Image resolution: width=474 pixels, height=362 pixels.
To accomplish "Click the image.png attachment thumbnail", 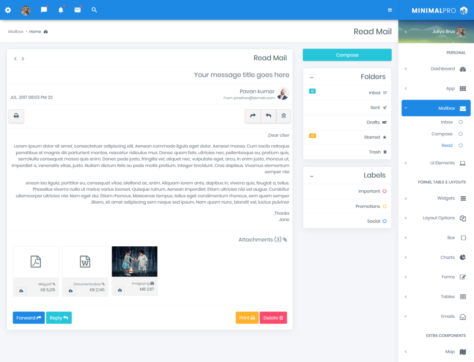I will click(134, 261).
